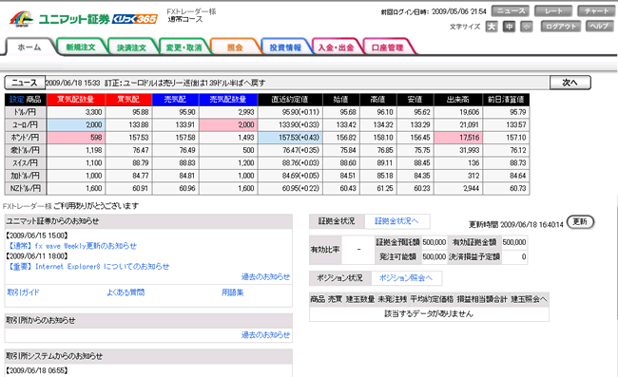Click the 設定 link in table header

pos(16,100)
